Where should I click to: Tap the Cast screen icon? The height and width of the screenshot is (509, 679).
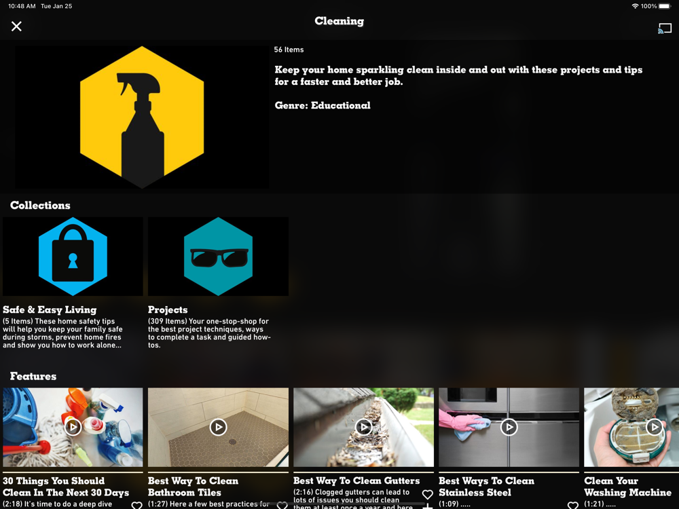(665, 29)
